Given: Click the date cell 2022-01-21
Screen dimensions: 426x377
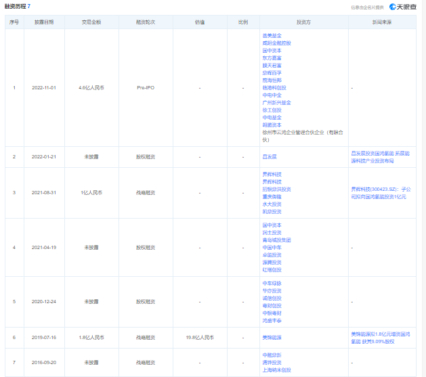Looking at the screenshot, I should (44, 156).
